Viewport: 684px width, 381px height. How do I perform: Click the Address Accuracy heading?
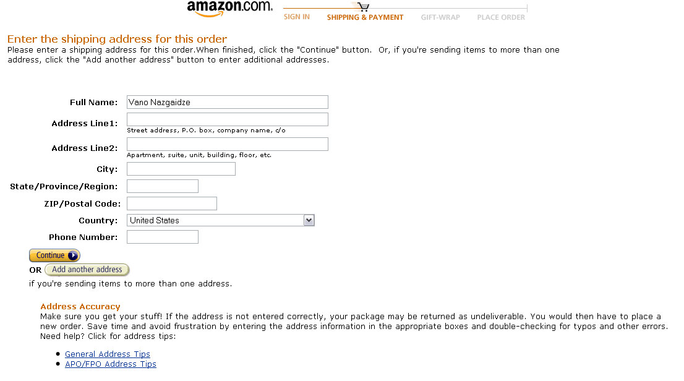click(80, 307)
